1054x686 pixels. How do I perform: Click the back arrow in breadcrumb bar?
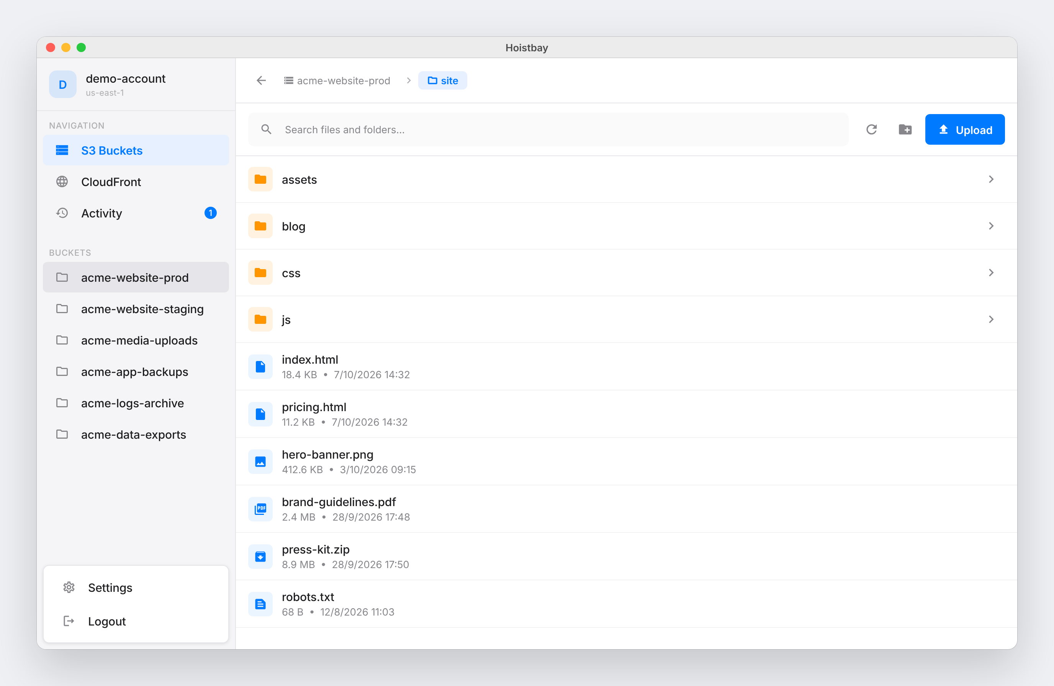pyautogui.click(x=261, y=80)
